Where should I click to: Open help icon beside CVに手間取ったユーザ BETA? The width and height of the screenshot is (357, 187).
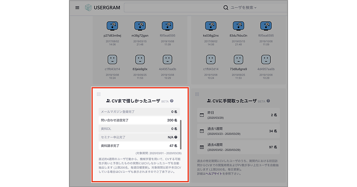coord(268,101)
